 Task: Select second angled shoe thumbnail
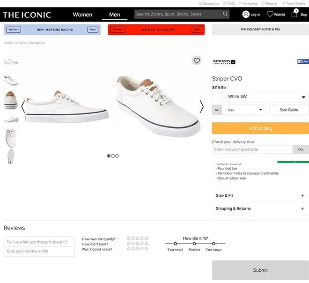pyautogui.click(x=11, y=81)
